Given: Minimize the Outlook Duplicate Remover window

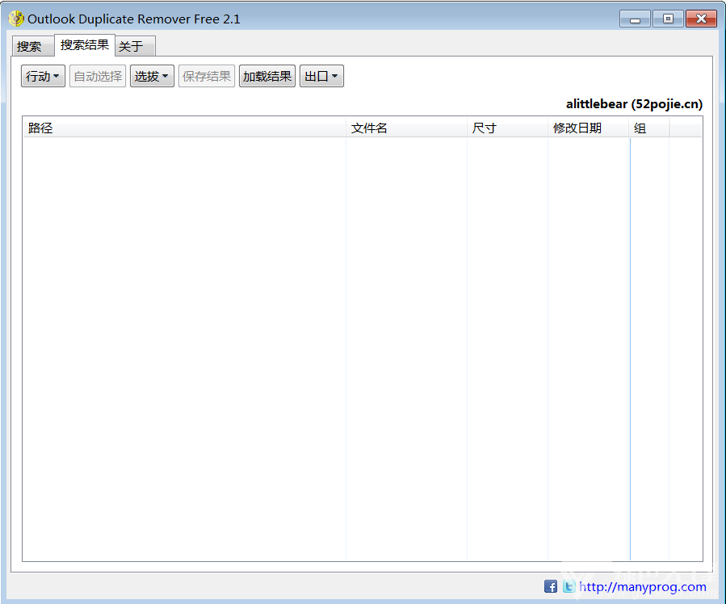Looking at the screenshot, I should [636, 19].
